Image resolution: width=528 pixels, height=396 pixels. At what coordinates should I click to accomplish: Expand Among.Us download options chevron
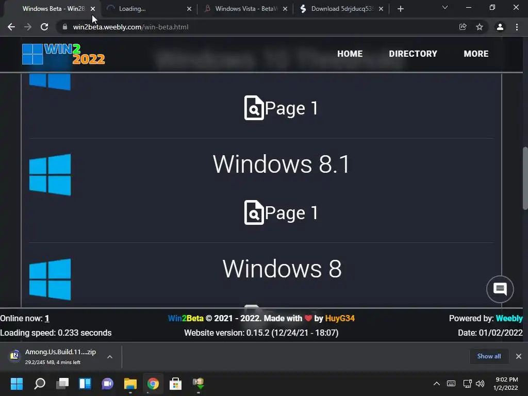point(110,357)
